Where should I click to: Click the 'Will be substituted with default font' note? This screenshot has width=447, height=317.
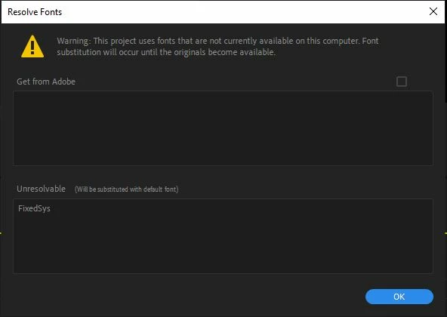[x=127, y=189]
